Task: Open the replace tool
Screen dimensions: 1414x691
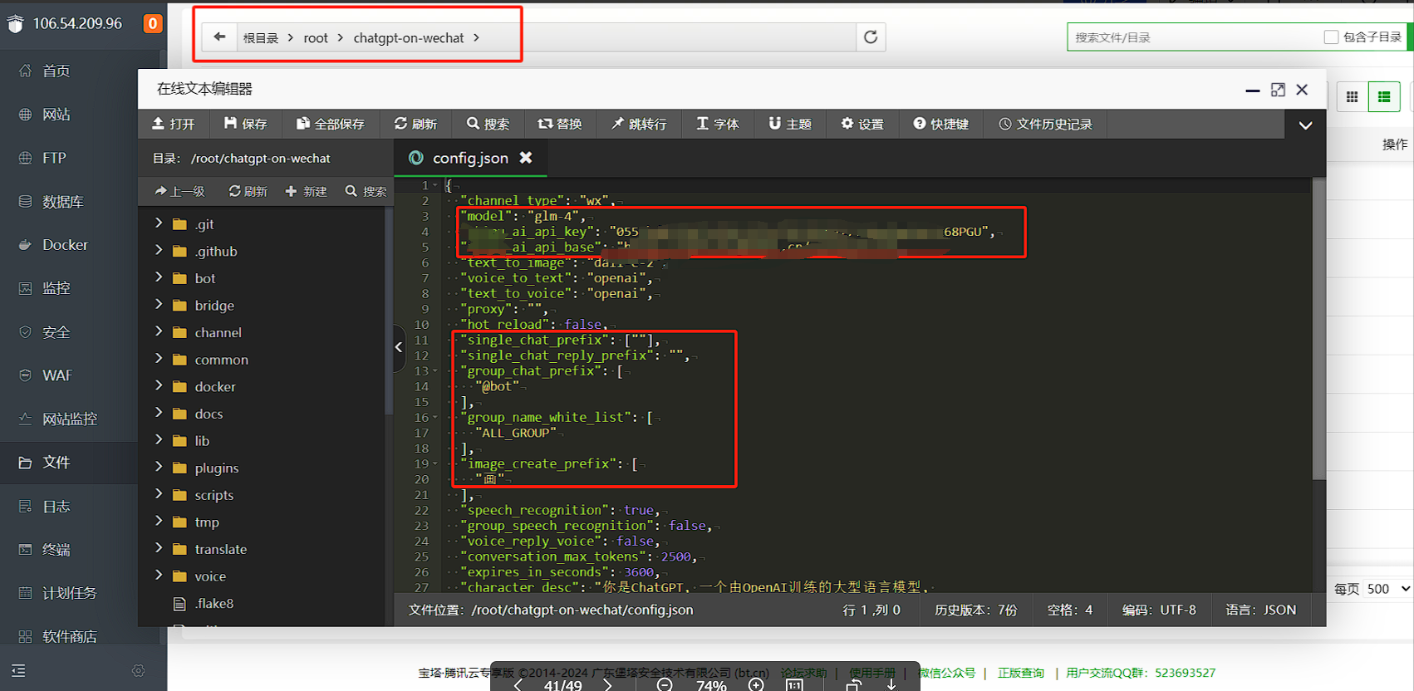Action: pos(560,124)
